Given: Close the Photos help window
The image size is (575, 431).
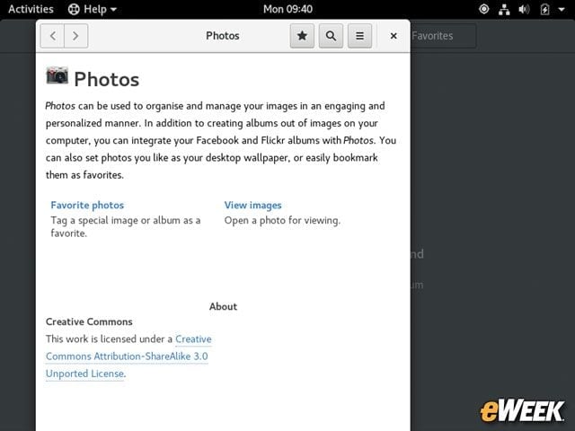Looking at the screenshot, I should pyautogui.click(x=394, y=36).
